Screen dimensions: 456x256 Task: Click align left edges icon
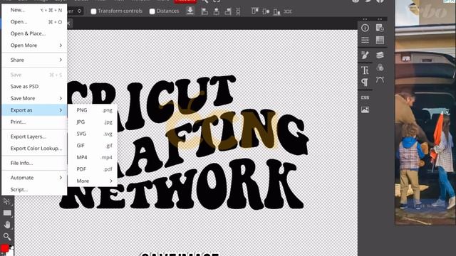point(204,11)
